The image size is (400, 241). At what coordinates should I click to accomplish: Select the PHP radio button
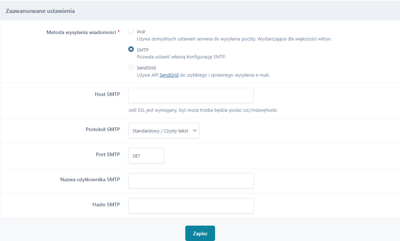pos(131,32)
